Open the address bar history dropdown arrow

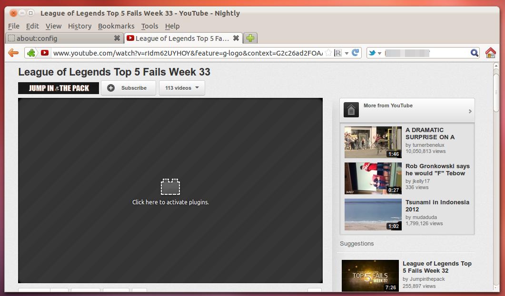[347, 53]
